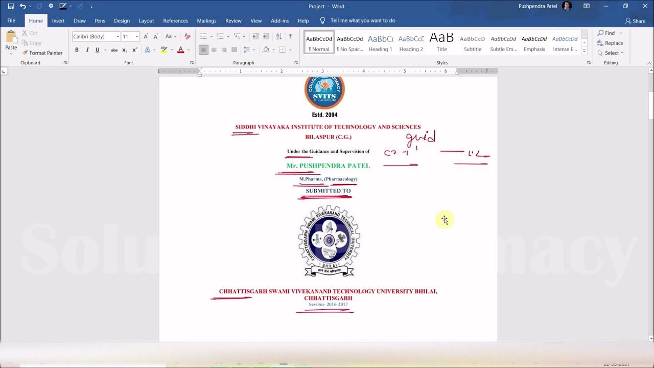Switch to the References tab
Screen dimensions: 654x368
(175, 20)
